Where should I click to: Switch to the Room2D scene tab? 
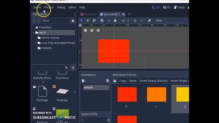[88, 14]
